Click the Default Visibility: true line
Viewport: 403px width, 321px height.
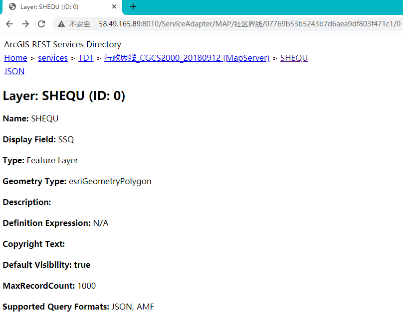tap(46, 265)
